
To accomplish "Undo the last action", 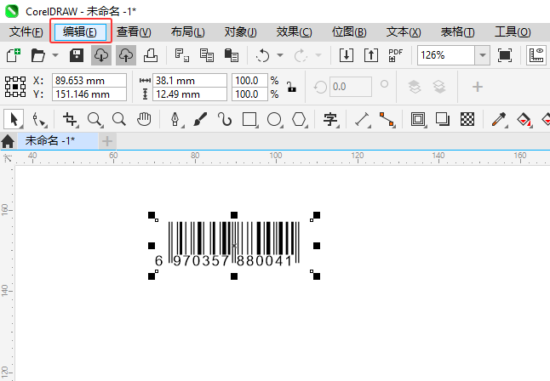I will 263,55.
